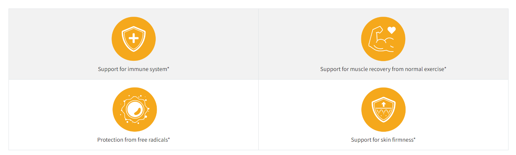Select "Support for skin firmness" text
The image size is (516, 155).
[x=382, y=140]
